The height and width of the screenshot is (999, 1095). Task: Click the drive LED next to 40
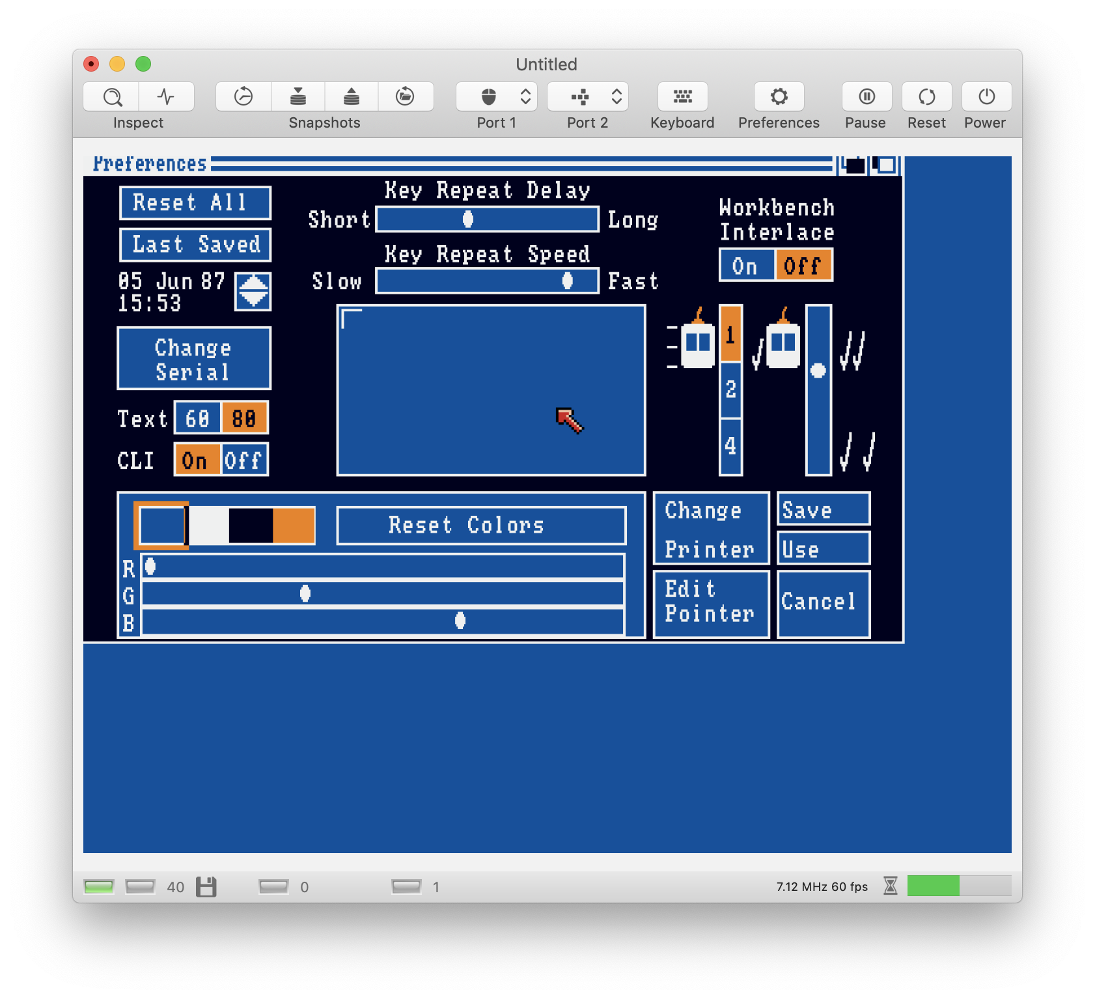click(x=140, y=886)
